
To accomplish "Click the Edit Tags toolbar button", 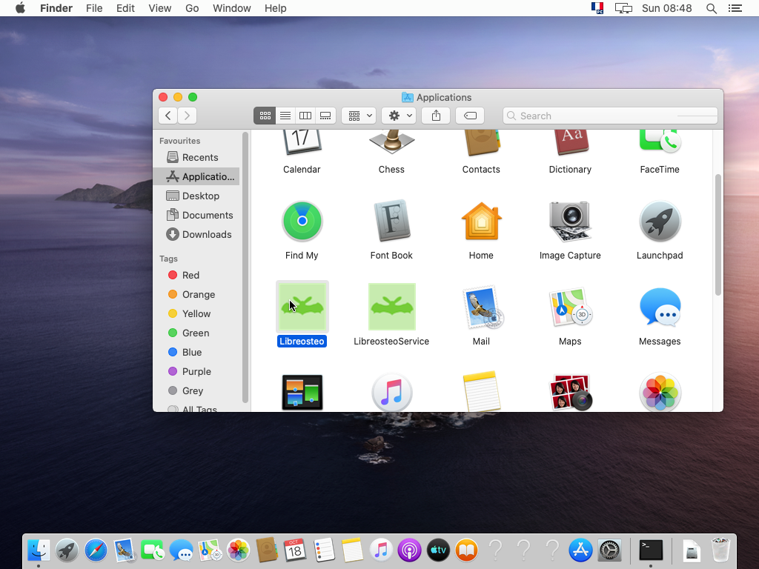I will (469, 116).
